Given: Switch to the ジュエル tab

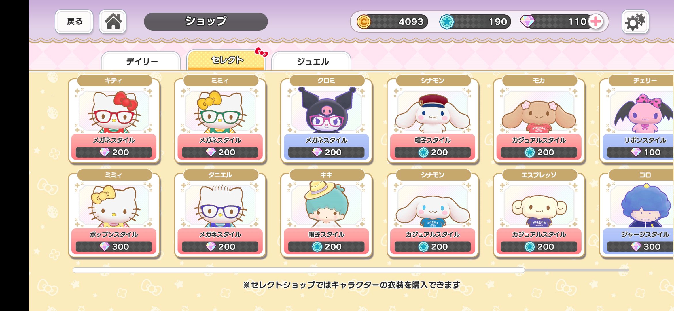Looking at the screenshot, I should pyautogui.click(x=312, y=61).
